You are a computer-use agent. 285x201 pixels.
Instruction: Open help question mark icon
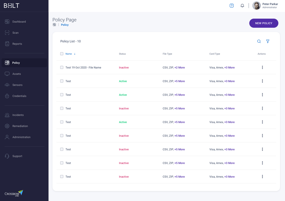click(x=232, y=6)
